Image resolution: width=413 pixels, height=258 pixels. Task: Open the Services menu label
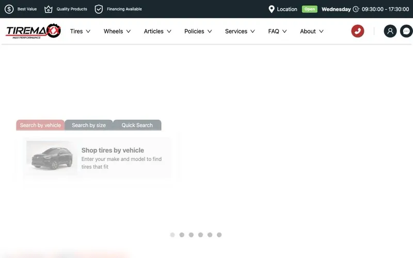tap(236, 31)
